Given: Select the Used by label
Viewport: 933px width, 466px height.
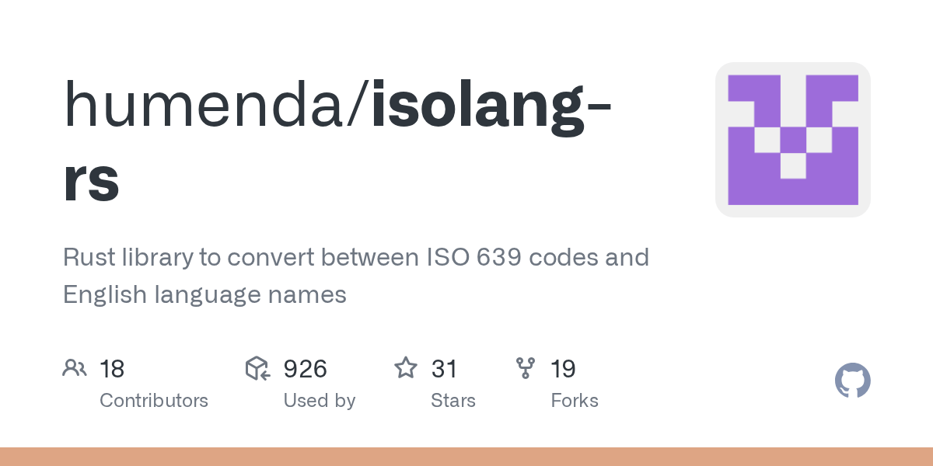Looking at the screenshot, I should 320,401.
